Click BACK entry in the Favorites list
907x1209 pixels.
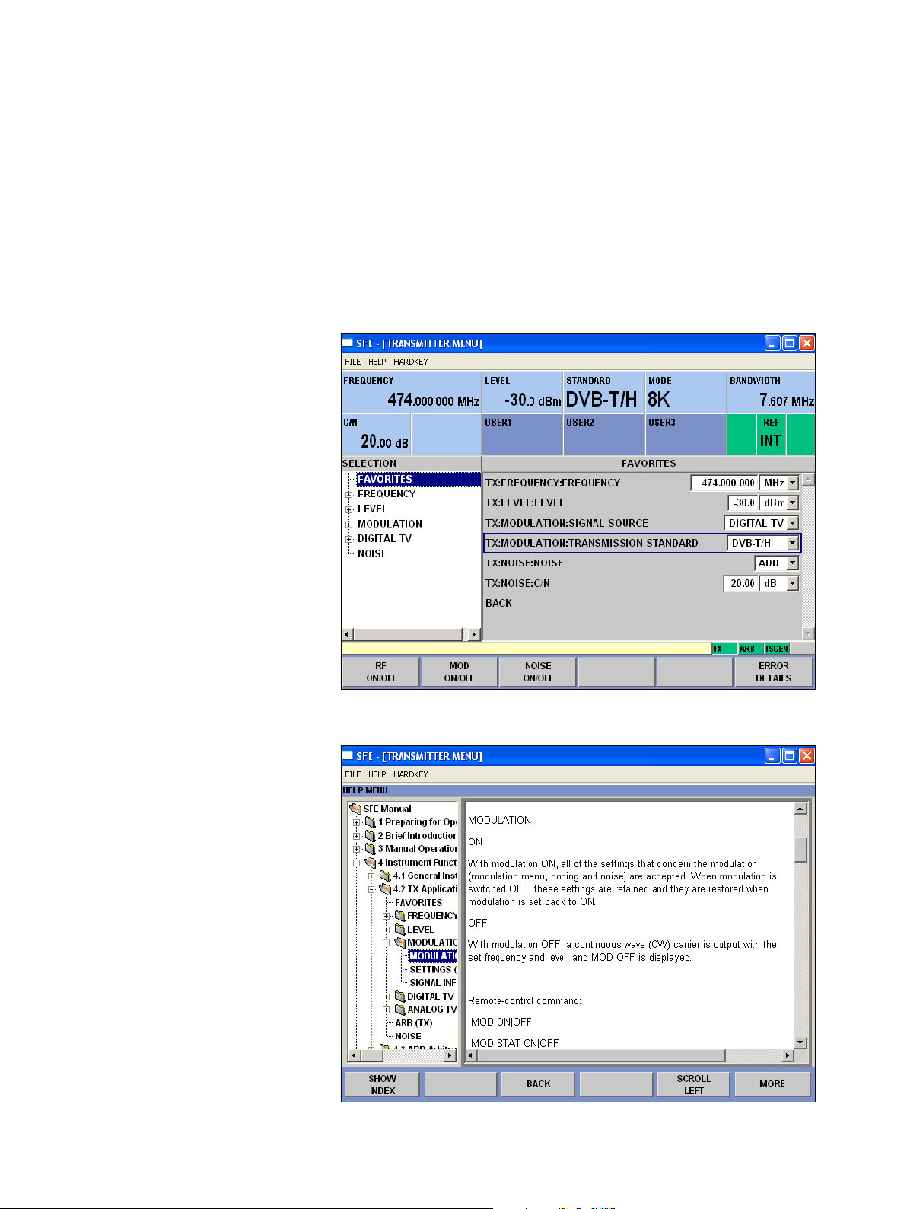point(498,603)
